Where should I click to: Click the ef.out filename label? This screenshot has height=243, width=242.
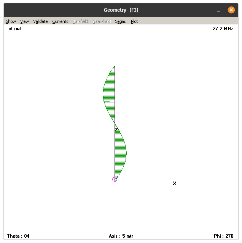[15, 29]
